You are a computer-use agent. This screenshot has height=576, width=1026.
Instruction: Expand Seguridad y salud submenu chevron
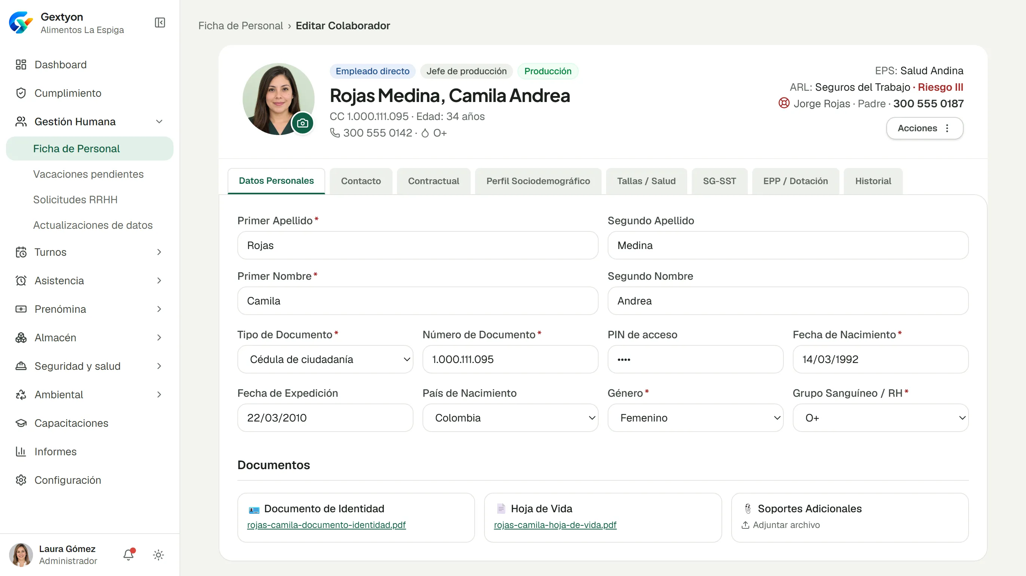(x=159, y=366)
